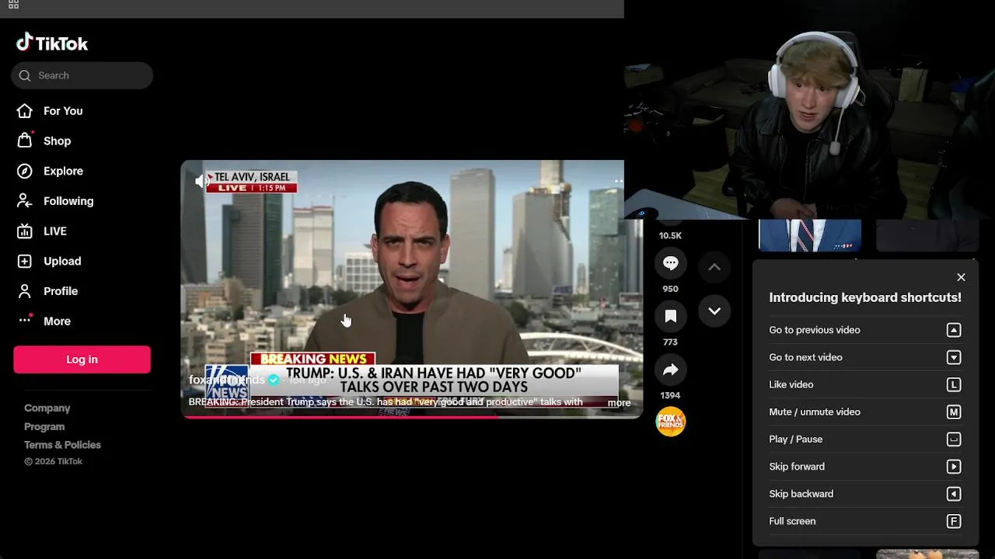
Task: Focus the Search input field
Action: click(x=82, y=75)
